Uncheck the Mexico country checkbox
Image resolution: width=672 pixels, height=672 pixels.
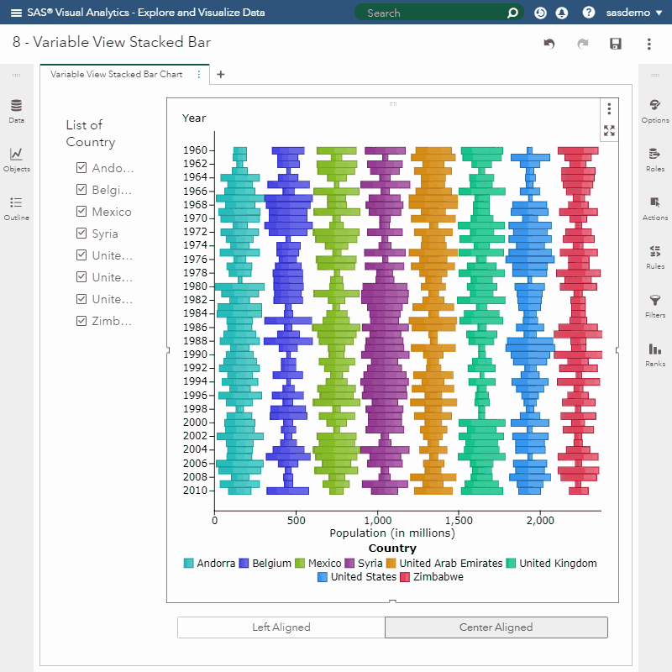click(81, 212)
